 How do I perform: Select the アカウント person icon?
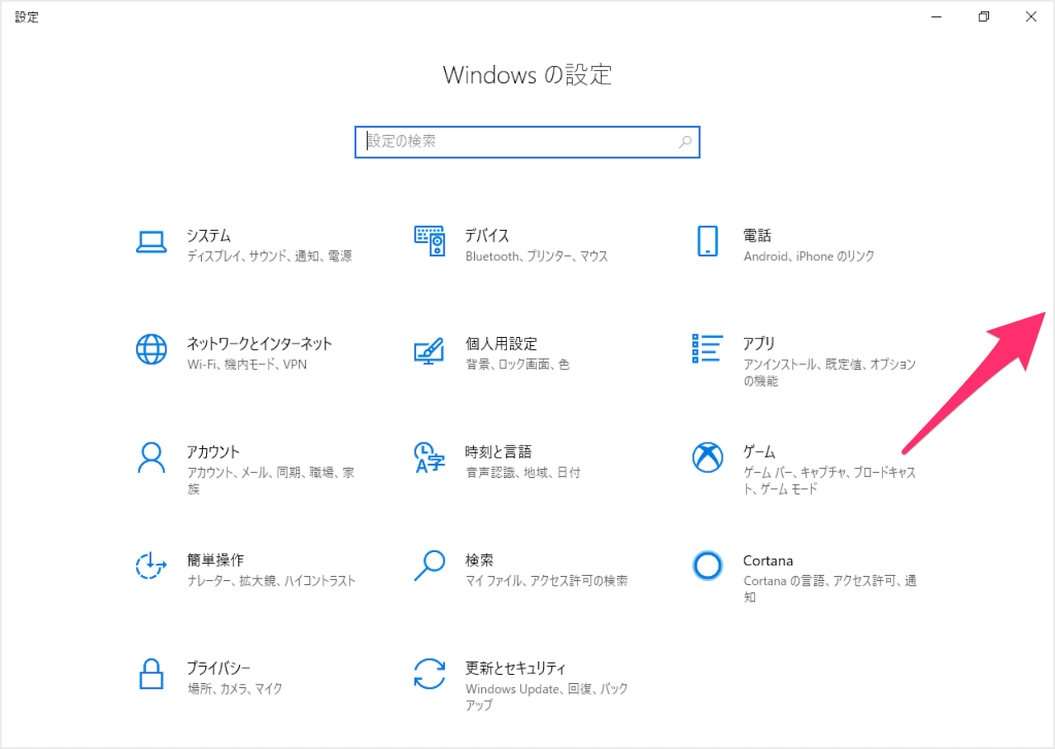[152, 457]
